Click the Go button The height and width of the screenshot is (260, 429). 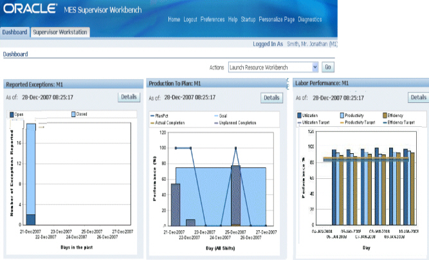[x=328, y=67]
